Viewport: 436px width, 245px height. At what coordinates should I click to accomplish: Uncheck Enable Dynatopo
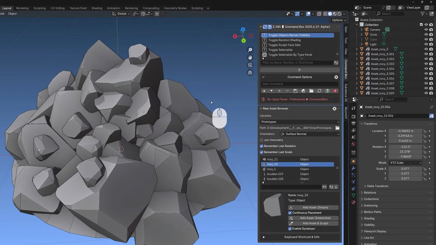(290, 229)
